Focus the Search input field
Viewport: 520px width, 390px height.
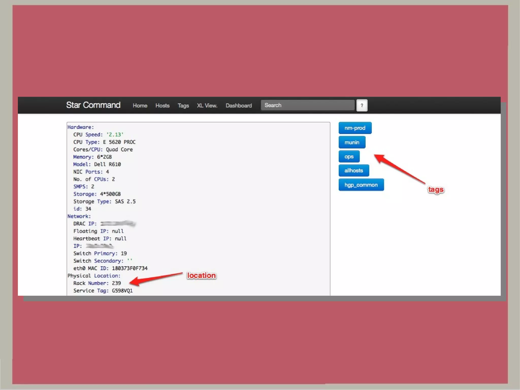pos(307,105)
